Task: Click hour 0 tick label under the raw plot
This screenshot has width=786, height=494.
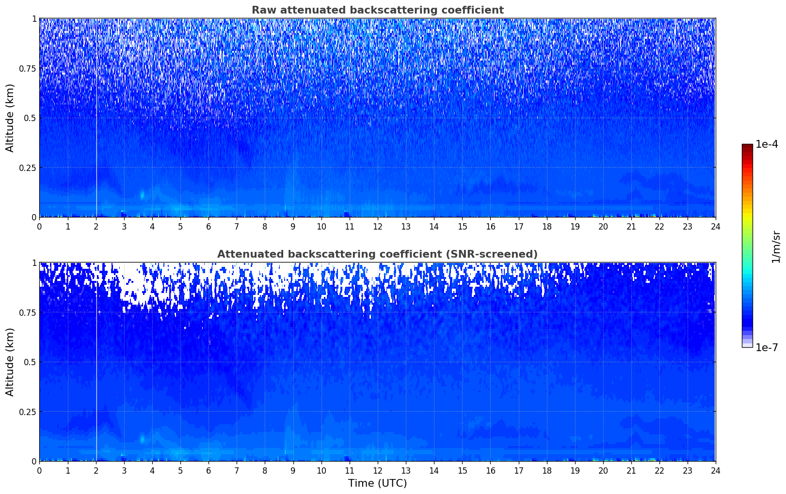Action: click(x=40, y=226)
